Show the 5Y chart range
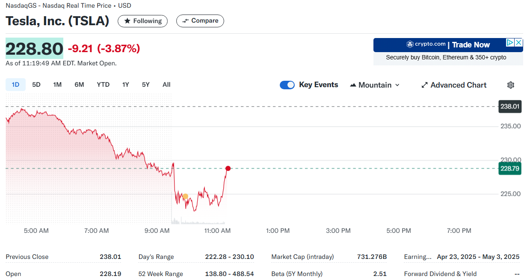Image resolution: width=527 pixels, height=279 pixels. point(146,85)
